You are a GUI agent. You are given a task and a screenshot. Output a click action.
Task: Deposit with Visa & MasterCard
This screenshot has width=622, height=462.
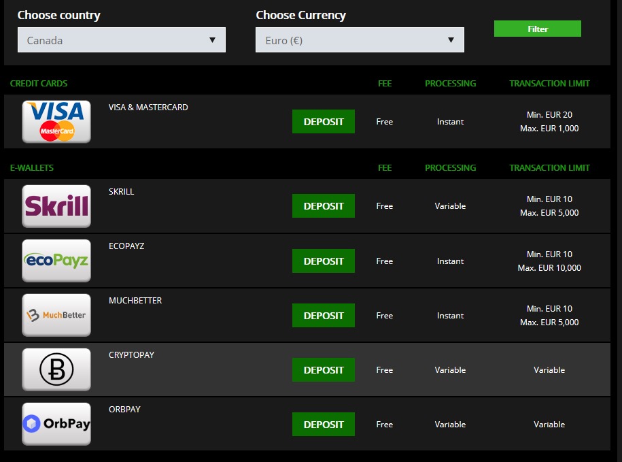pyautogui.click(x=324, y=121)
